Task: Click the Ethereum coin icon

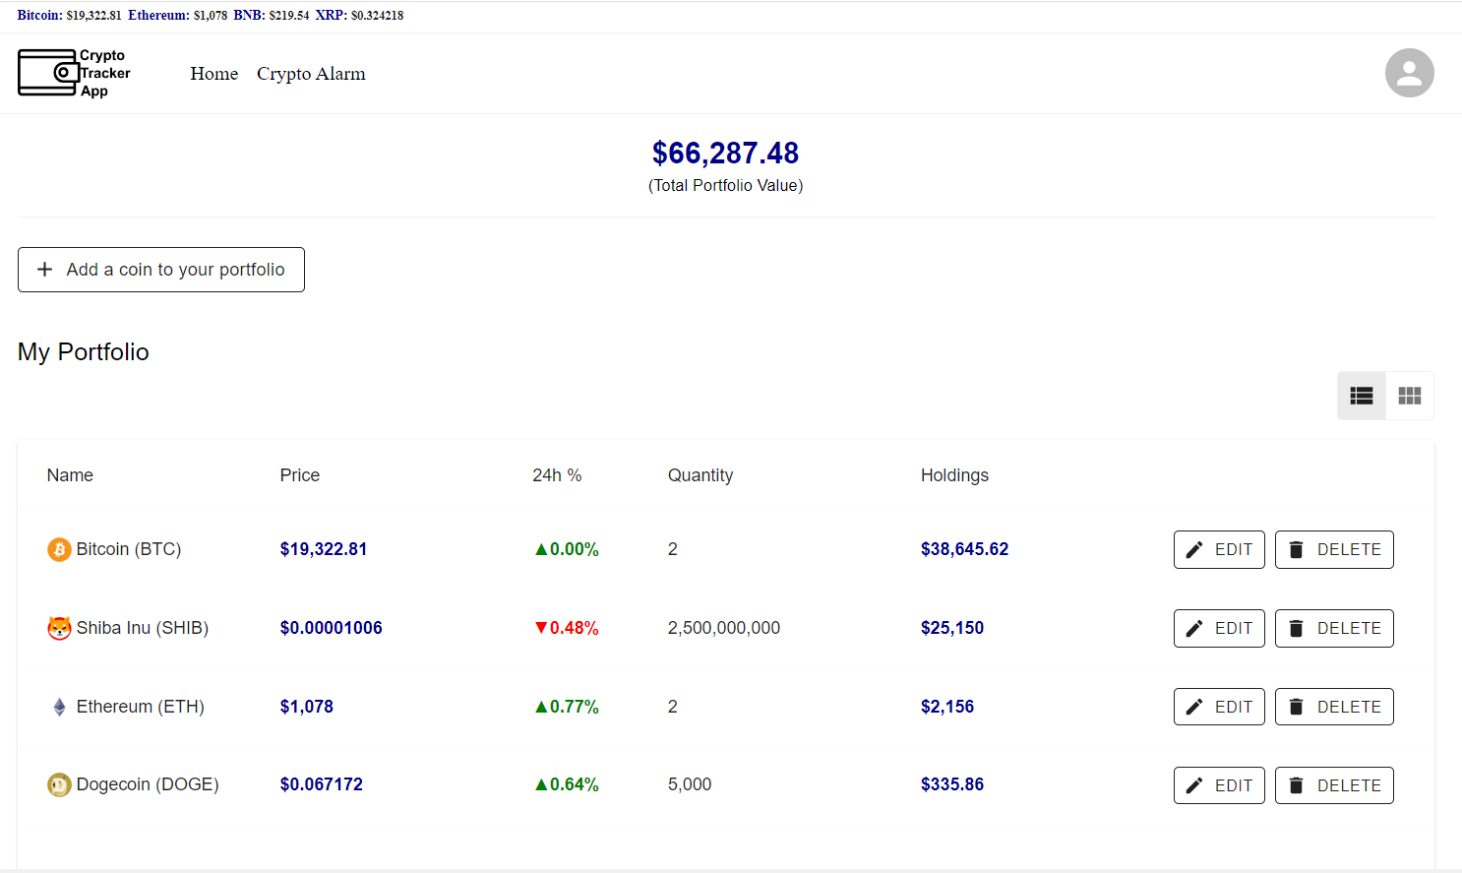Action: 59,706
